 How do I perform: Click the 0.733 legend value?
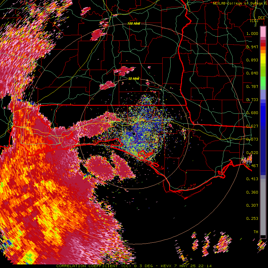tap(252, 100)
